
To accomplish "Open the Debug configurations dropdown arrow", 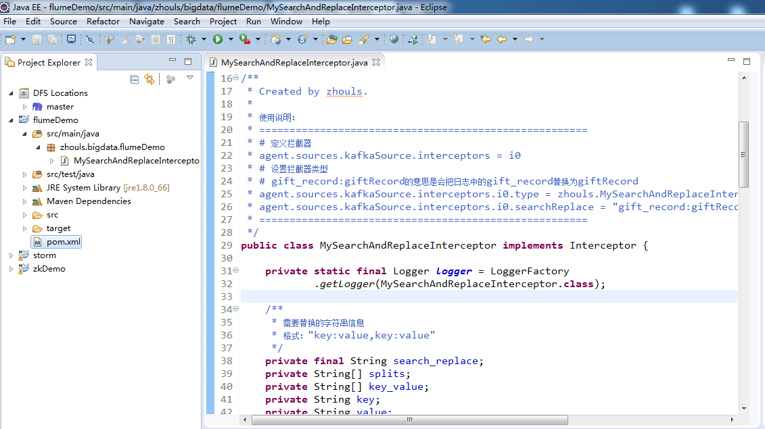I will click(204, 39).
